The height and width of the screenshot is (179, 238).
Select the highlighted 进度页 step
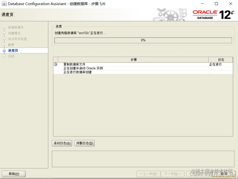click(24, 50)
